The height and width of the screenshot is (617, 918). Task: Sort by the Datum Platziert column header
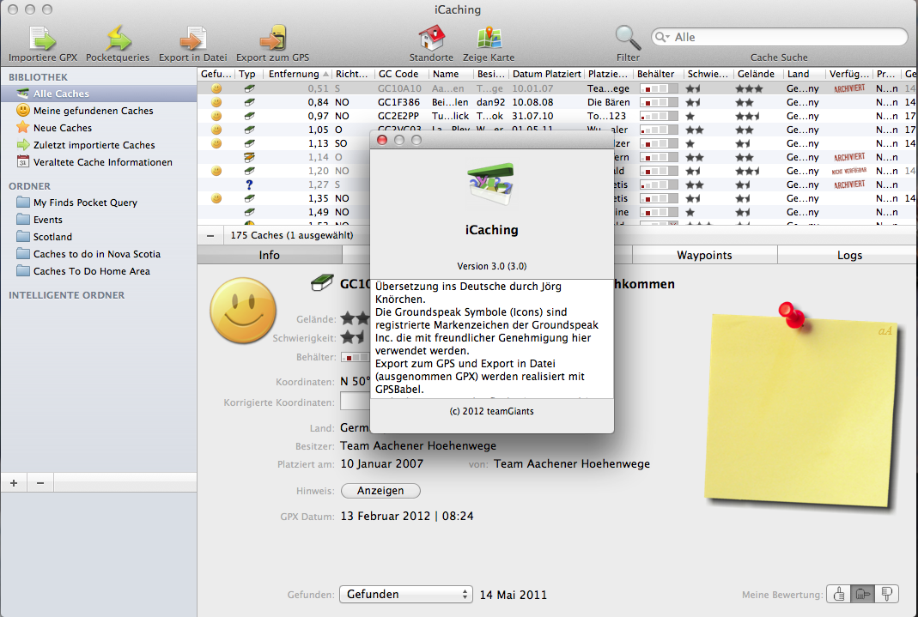coord(546,74)
